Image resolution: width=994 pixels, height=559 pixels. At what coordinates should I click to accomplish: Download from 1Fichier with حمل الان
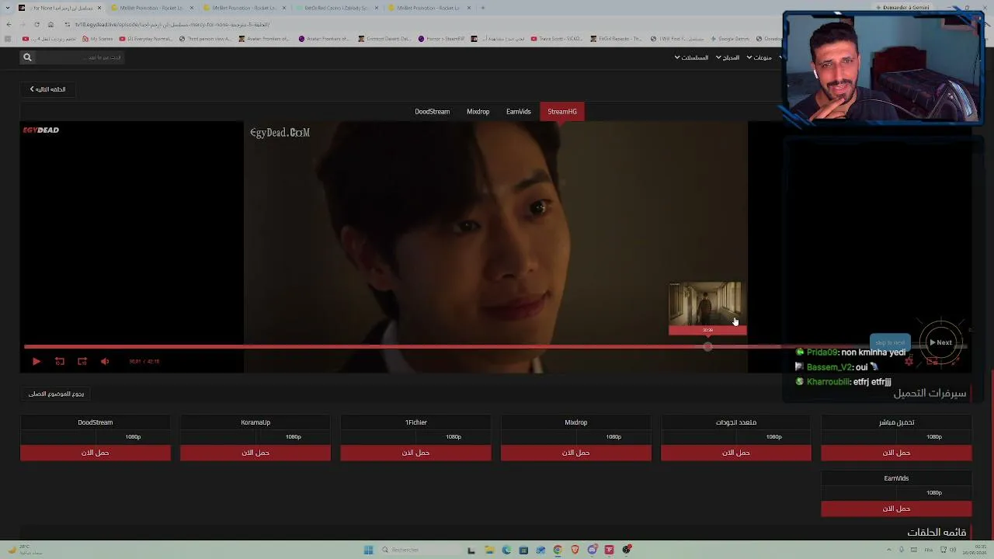pos(415,453)
